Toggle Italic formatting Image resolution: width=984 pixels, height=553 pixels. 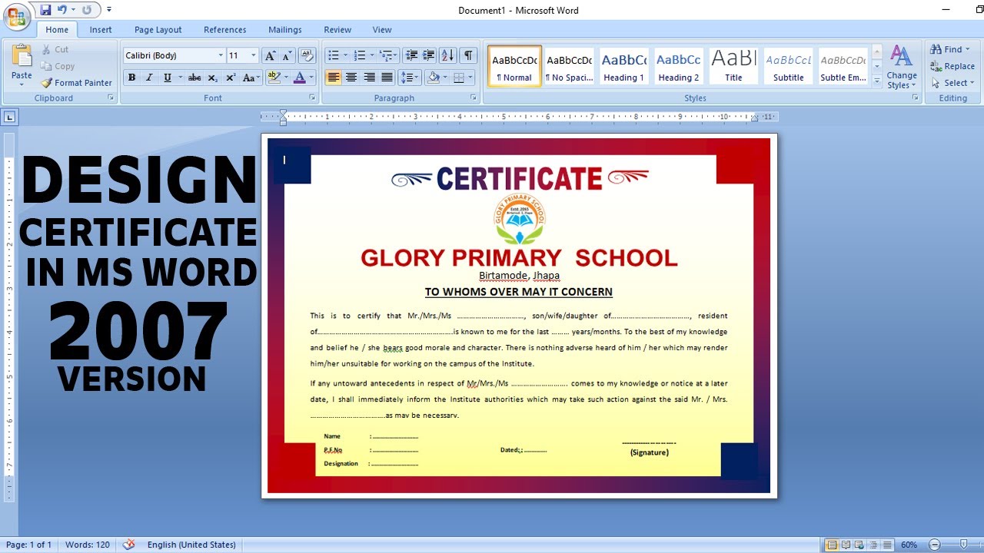(149, 78)
